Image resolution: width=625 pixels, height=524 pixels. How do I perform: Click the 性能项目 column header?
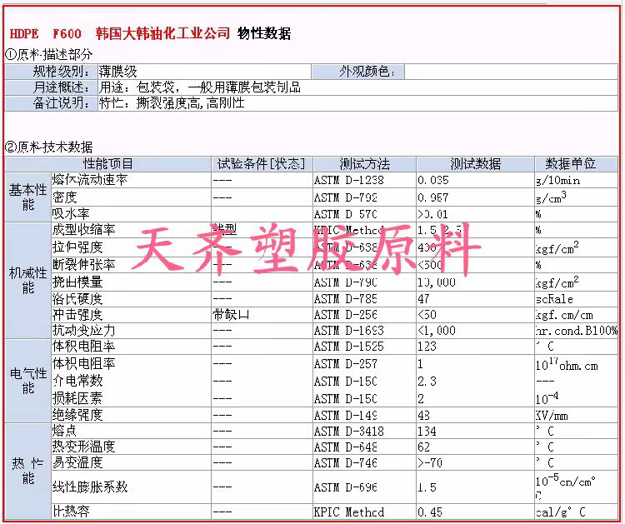pyautogui.click(x=108, y=164)
